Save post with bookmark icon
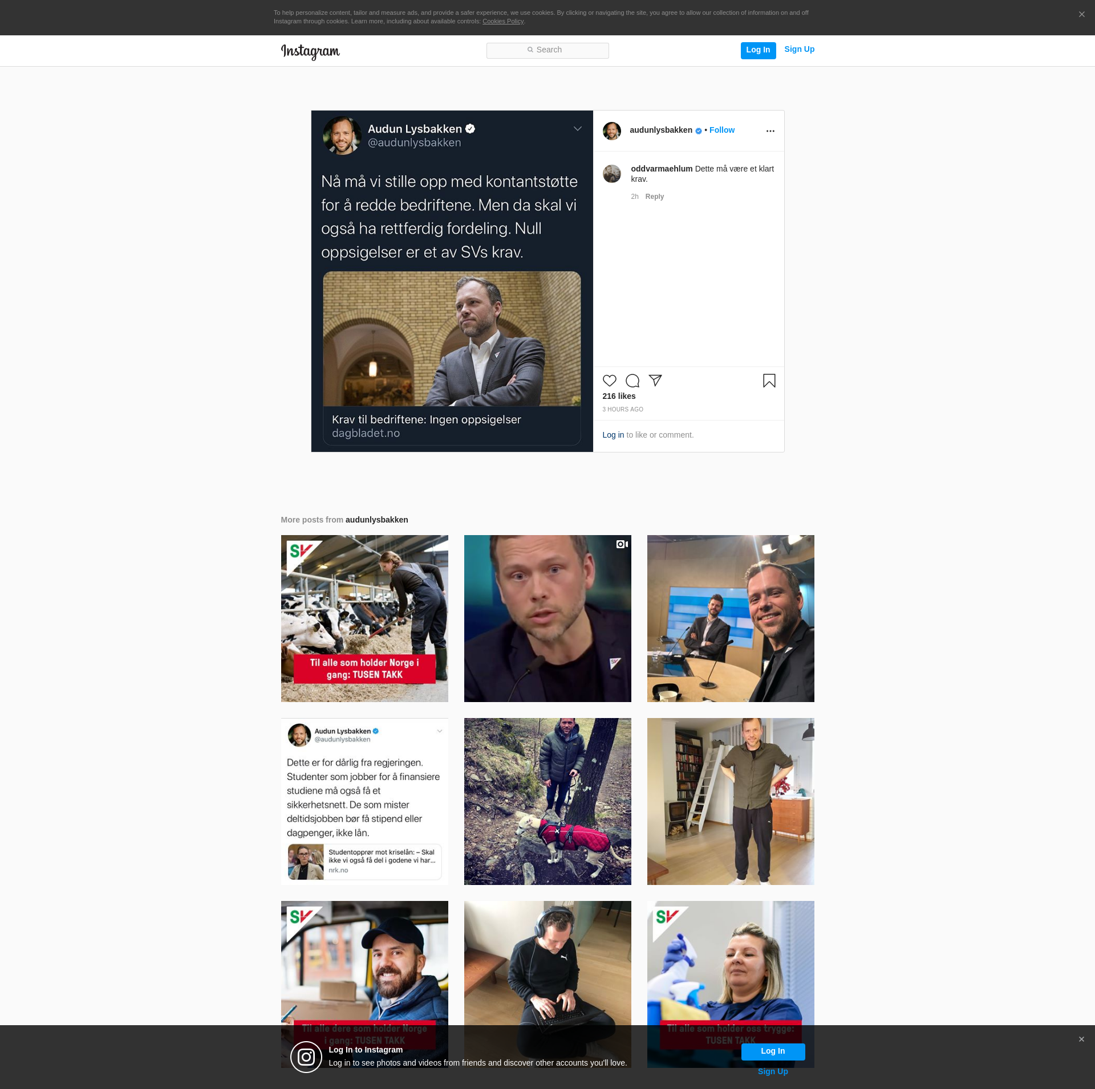Viewport: 1095px width, 1089px height. [769, 381]
